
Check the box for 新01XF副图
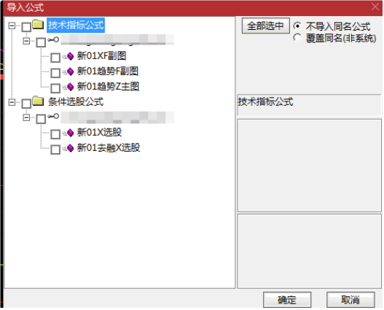click(x=55, y=58)
